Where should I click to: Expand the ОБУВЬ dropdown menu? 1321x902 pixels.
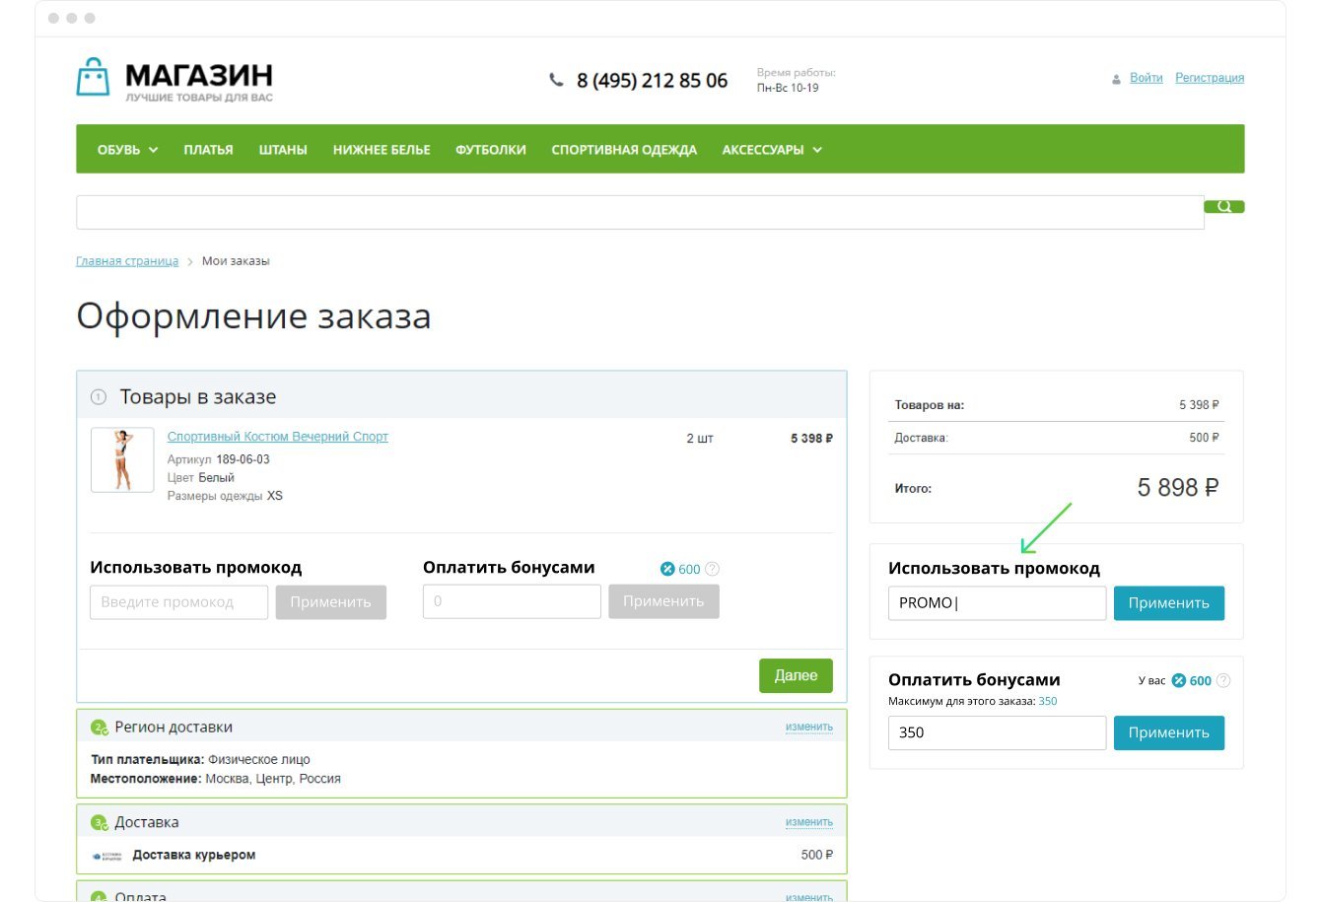pos(128,150)
